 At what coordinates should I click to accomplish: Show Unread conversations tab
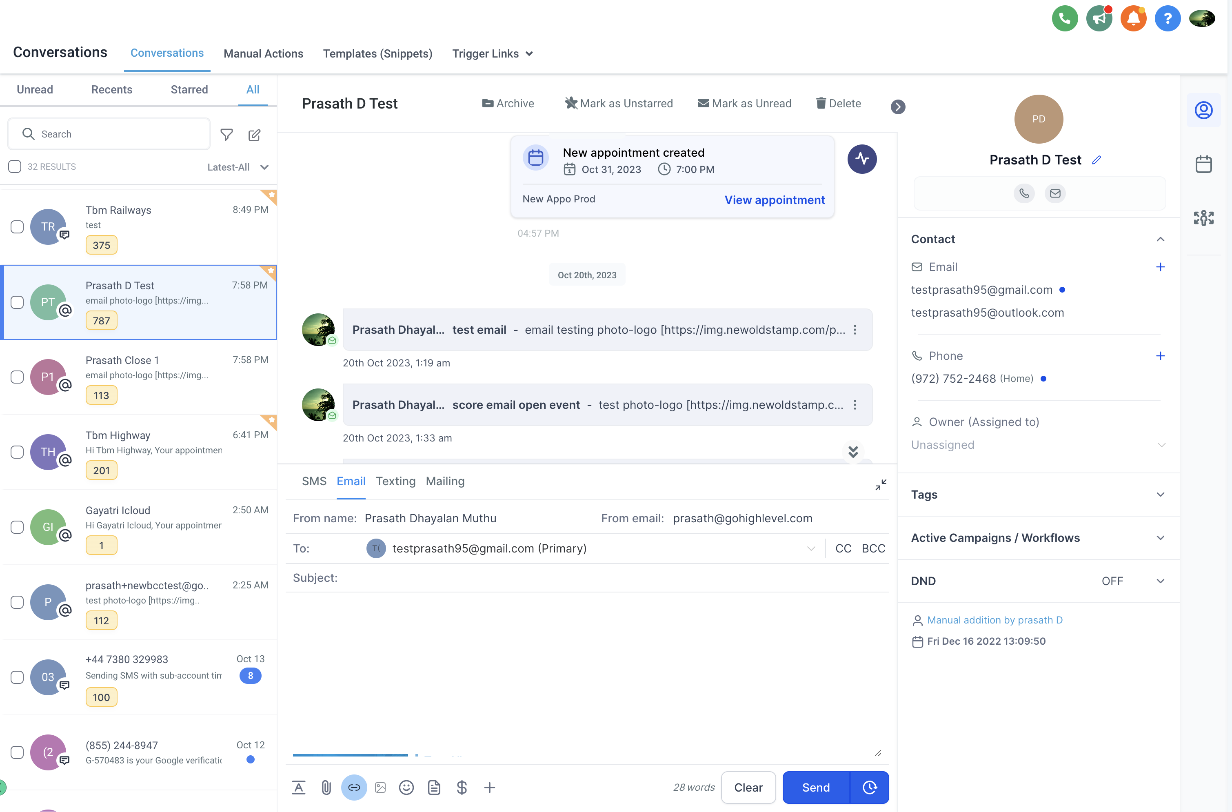(35, 89)
